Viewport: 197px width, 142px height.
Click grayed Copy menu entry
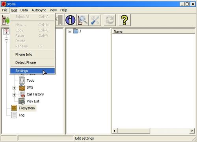(x=33, y=30)
